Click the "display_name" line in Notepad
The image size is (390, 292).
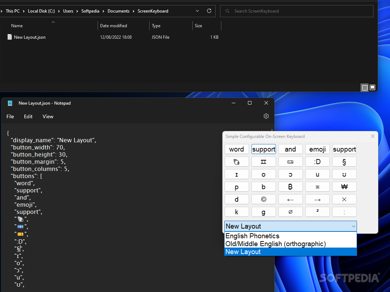(x=53, y=140)
